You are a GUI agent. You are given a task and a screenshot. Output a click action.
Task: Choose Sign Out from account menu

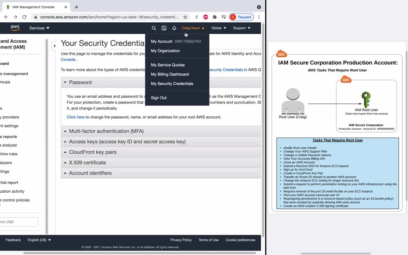177,98
